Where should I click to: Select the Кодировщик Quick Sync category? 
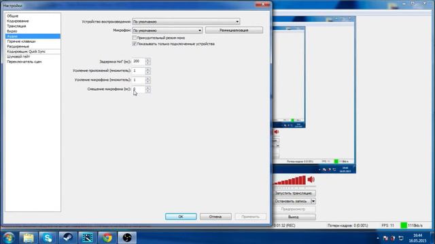[33, 52]
